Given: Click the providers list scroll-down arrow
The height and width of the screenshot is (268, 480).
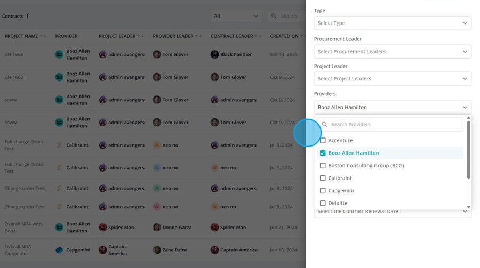Looking at the screenshot, I should [x=468, y=207].
